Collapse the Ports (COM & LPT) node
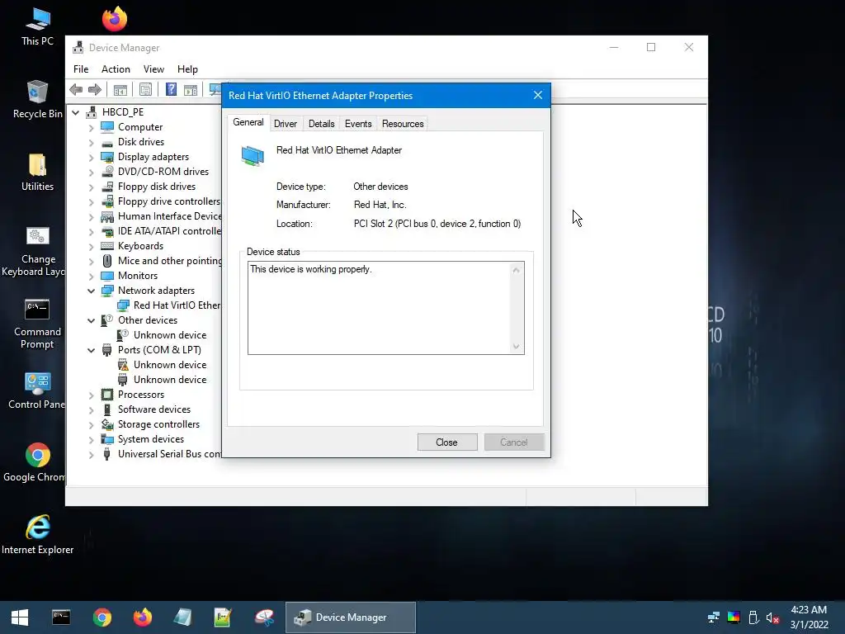The height and width of the screenshot is (634, 845). pos(91,350)
